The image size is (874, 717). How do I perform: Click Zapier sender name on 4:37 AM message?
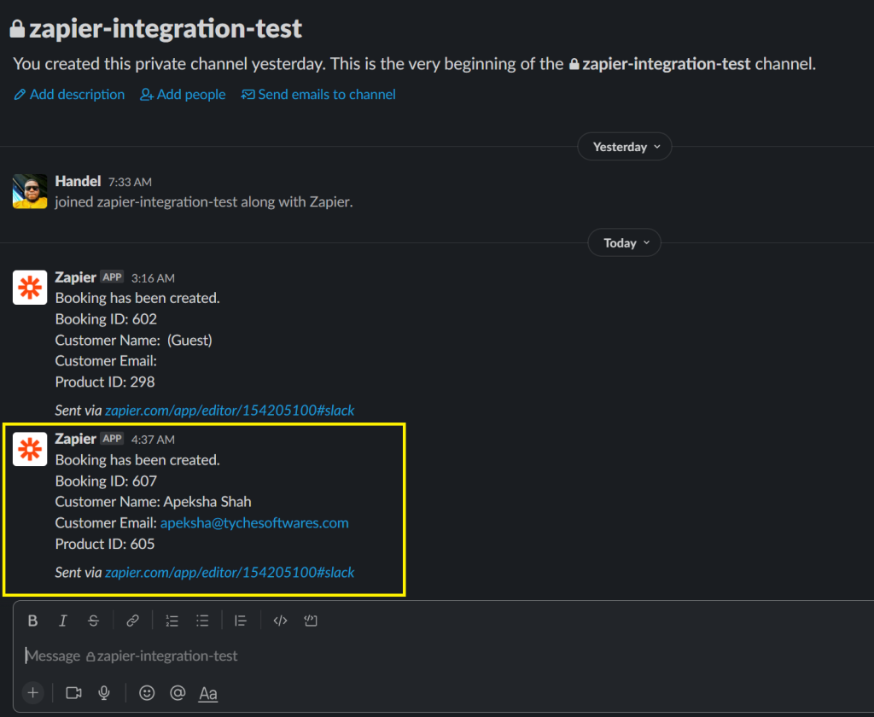pyautogui.click(x=76, y=439)
